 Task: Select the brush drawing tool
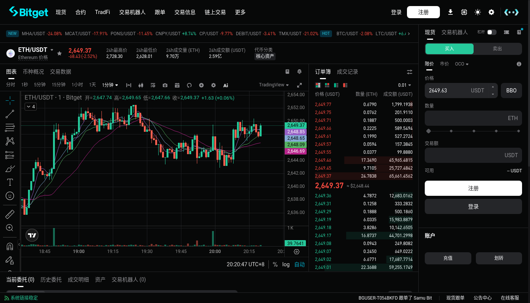pyautogui.click(x=10, y=169)
